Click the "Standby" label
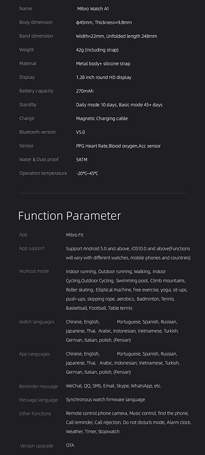 (28, 104)
